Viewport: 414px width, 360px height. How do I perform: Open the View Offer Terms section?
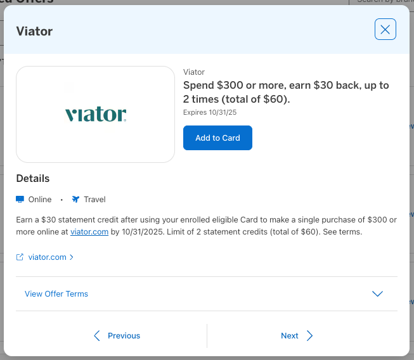[56, 294]
